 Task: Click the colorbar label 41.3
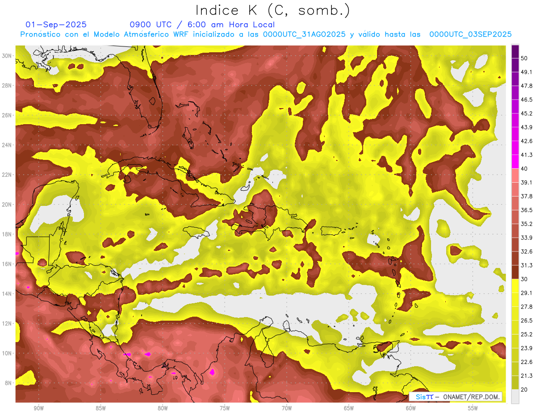tap(527, 155)
